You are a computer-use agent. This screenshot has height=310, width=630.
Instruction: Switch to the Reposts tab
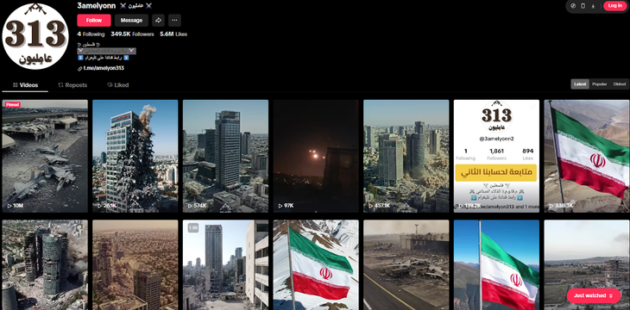point(72,85)
